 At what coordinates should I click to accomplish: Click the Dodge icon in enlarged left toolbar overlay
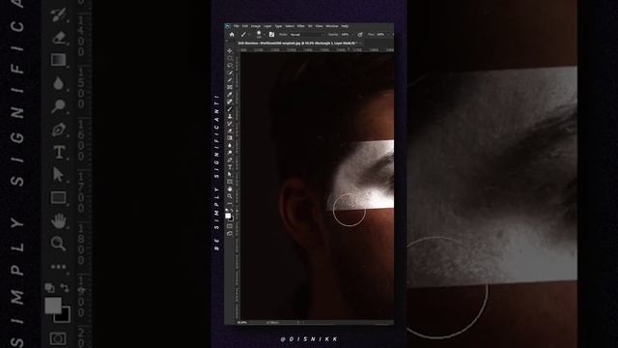tap(58, 105)
